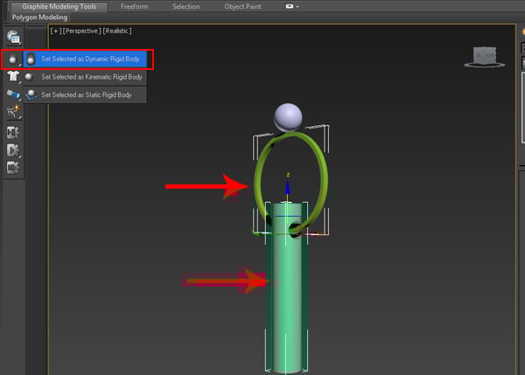Start the MassFX simulation
The image size is (525, 375).
point(13,150)
